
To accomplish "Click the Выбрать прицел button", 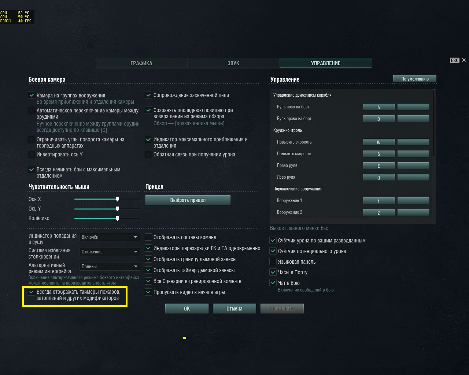I will coord(188,200).
